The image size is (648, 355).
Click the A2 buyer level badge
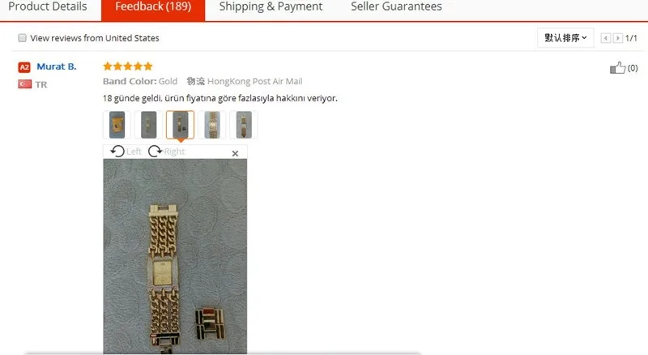[x=24, y=67]
